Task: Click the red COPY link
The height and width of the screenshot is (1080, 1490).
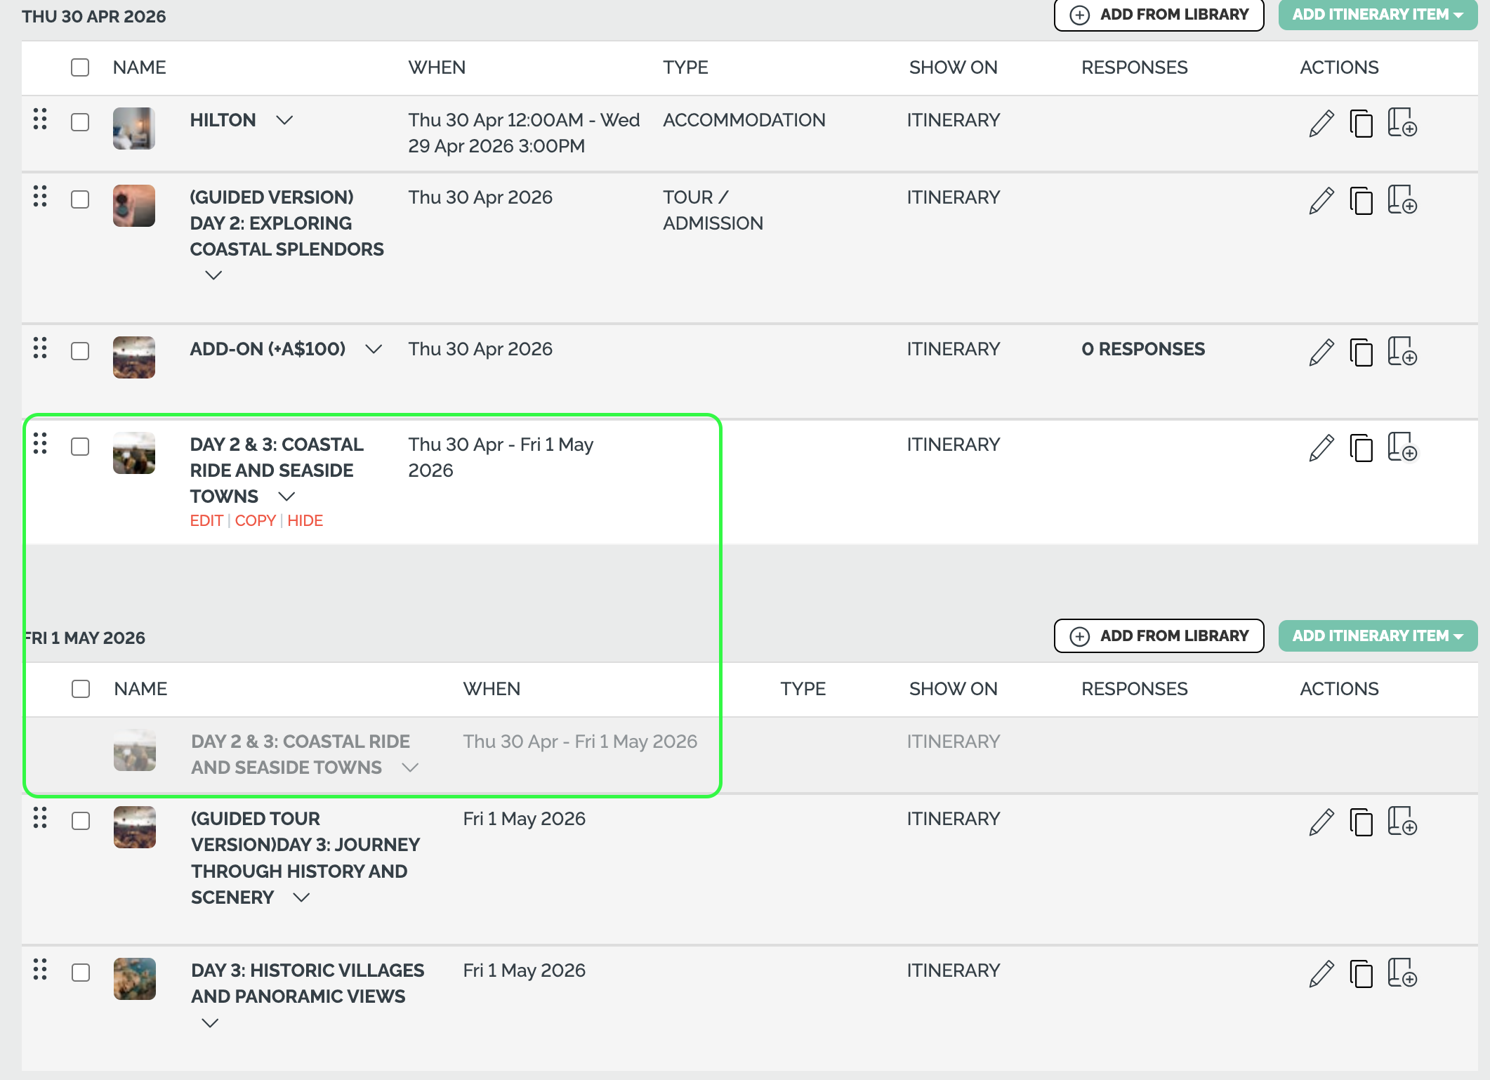Action: click(x=255, y=520)
